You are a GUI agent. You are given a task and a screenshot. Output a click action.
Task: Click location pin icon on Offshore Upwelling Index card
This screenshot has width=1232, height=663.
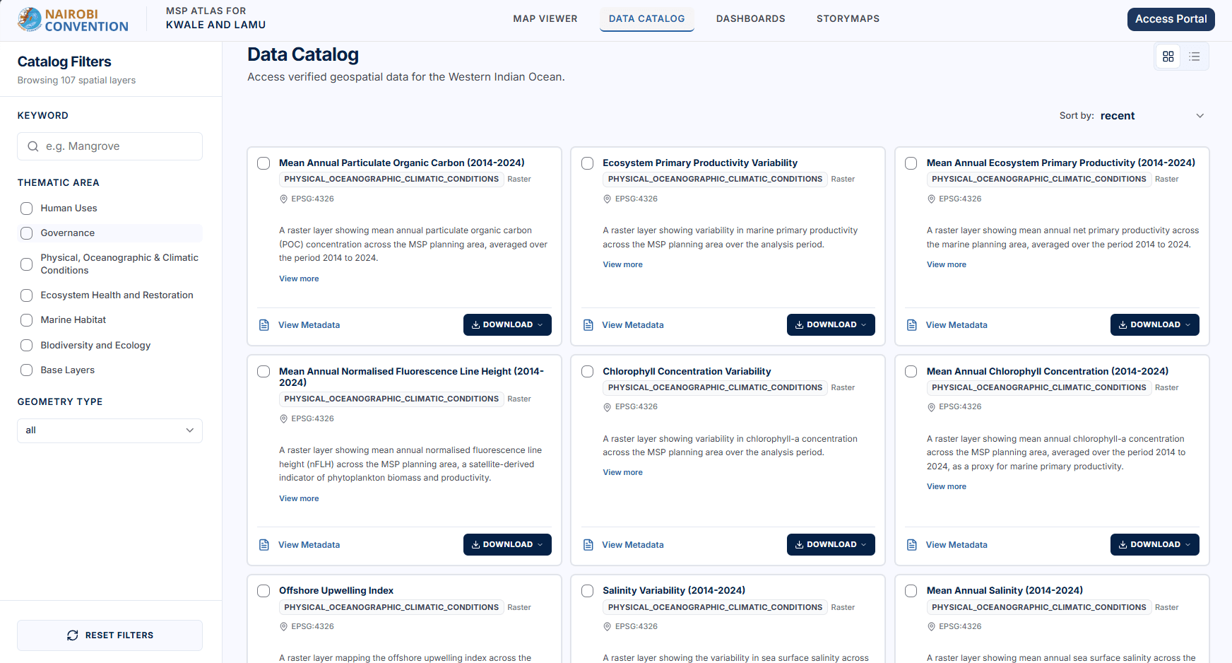[284, 627]
